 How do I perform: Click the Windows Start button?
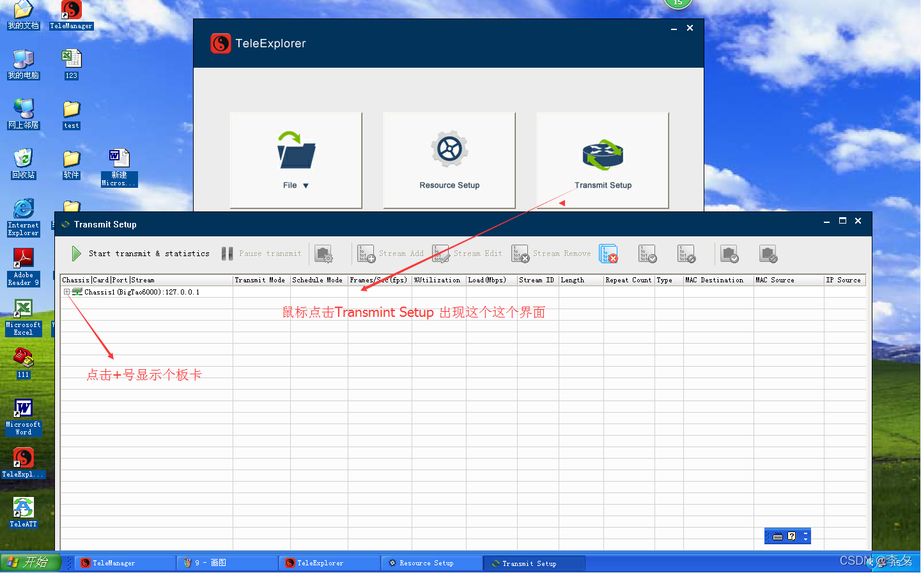click(x=31, y=562)
